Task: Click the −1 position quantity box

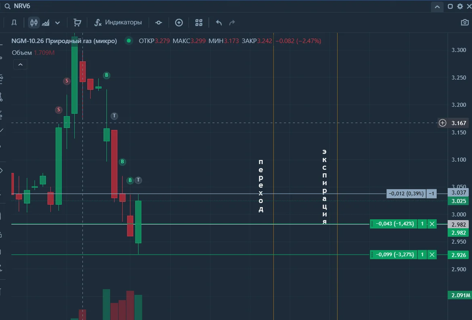Action: click(431, 194)
